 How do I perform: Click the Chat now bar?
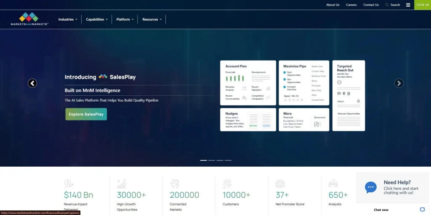point(399,210)
